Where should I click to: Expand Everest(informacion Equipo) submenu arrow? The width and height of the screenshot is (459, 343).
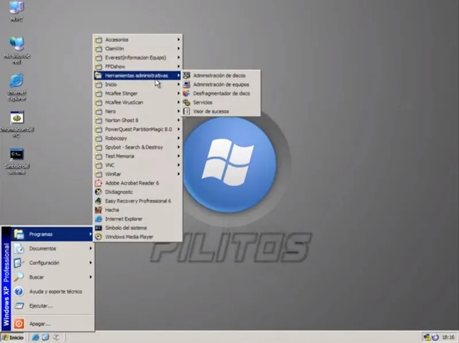178,58
